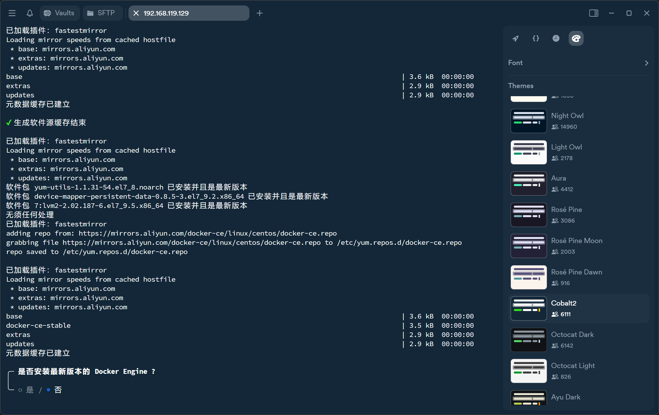
Task: Click the yum-utils package line
Action: [x=127, y=187]
